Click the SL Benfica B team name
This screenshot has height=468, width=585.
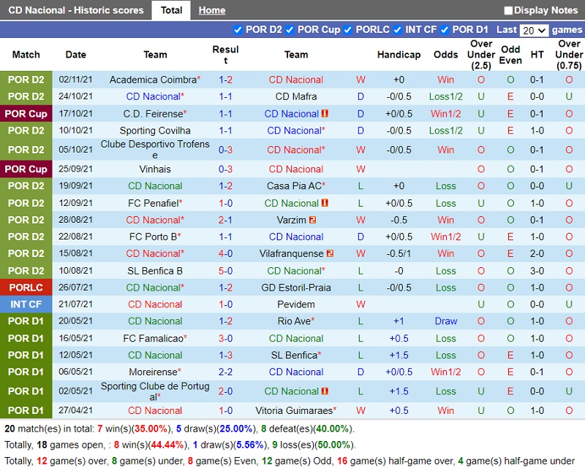(x=155, y=271)
